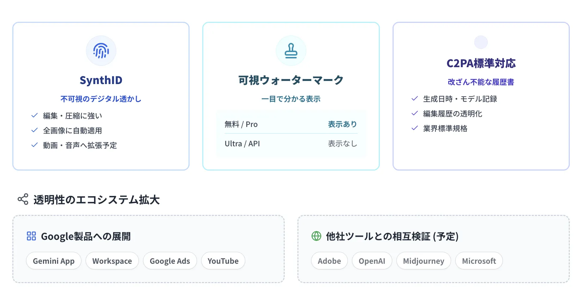This screenshot has height=294, width=580.
Task: Click the 生成日時・モデル記録 list item text
Action: 460,99
